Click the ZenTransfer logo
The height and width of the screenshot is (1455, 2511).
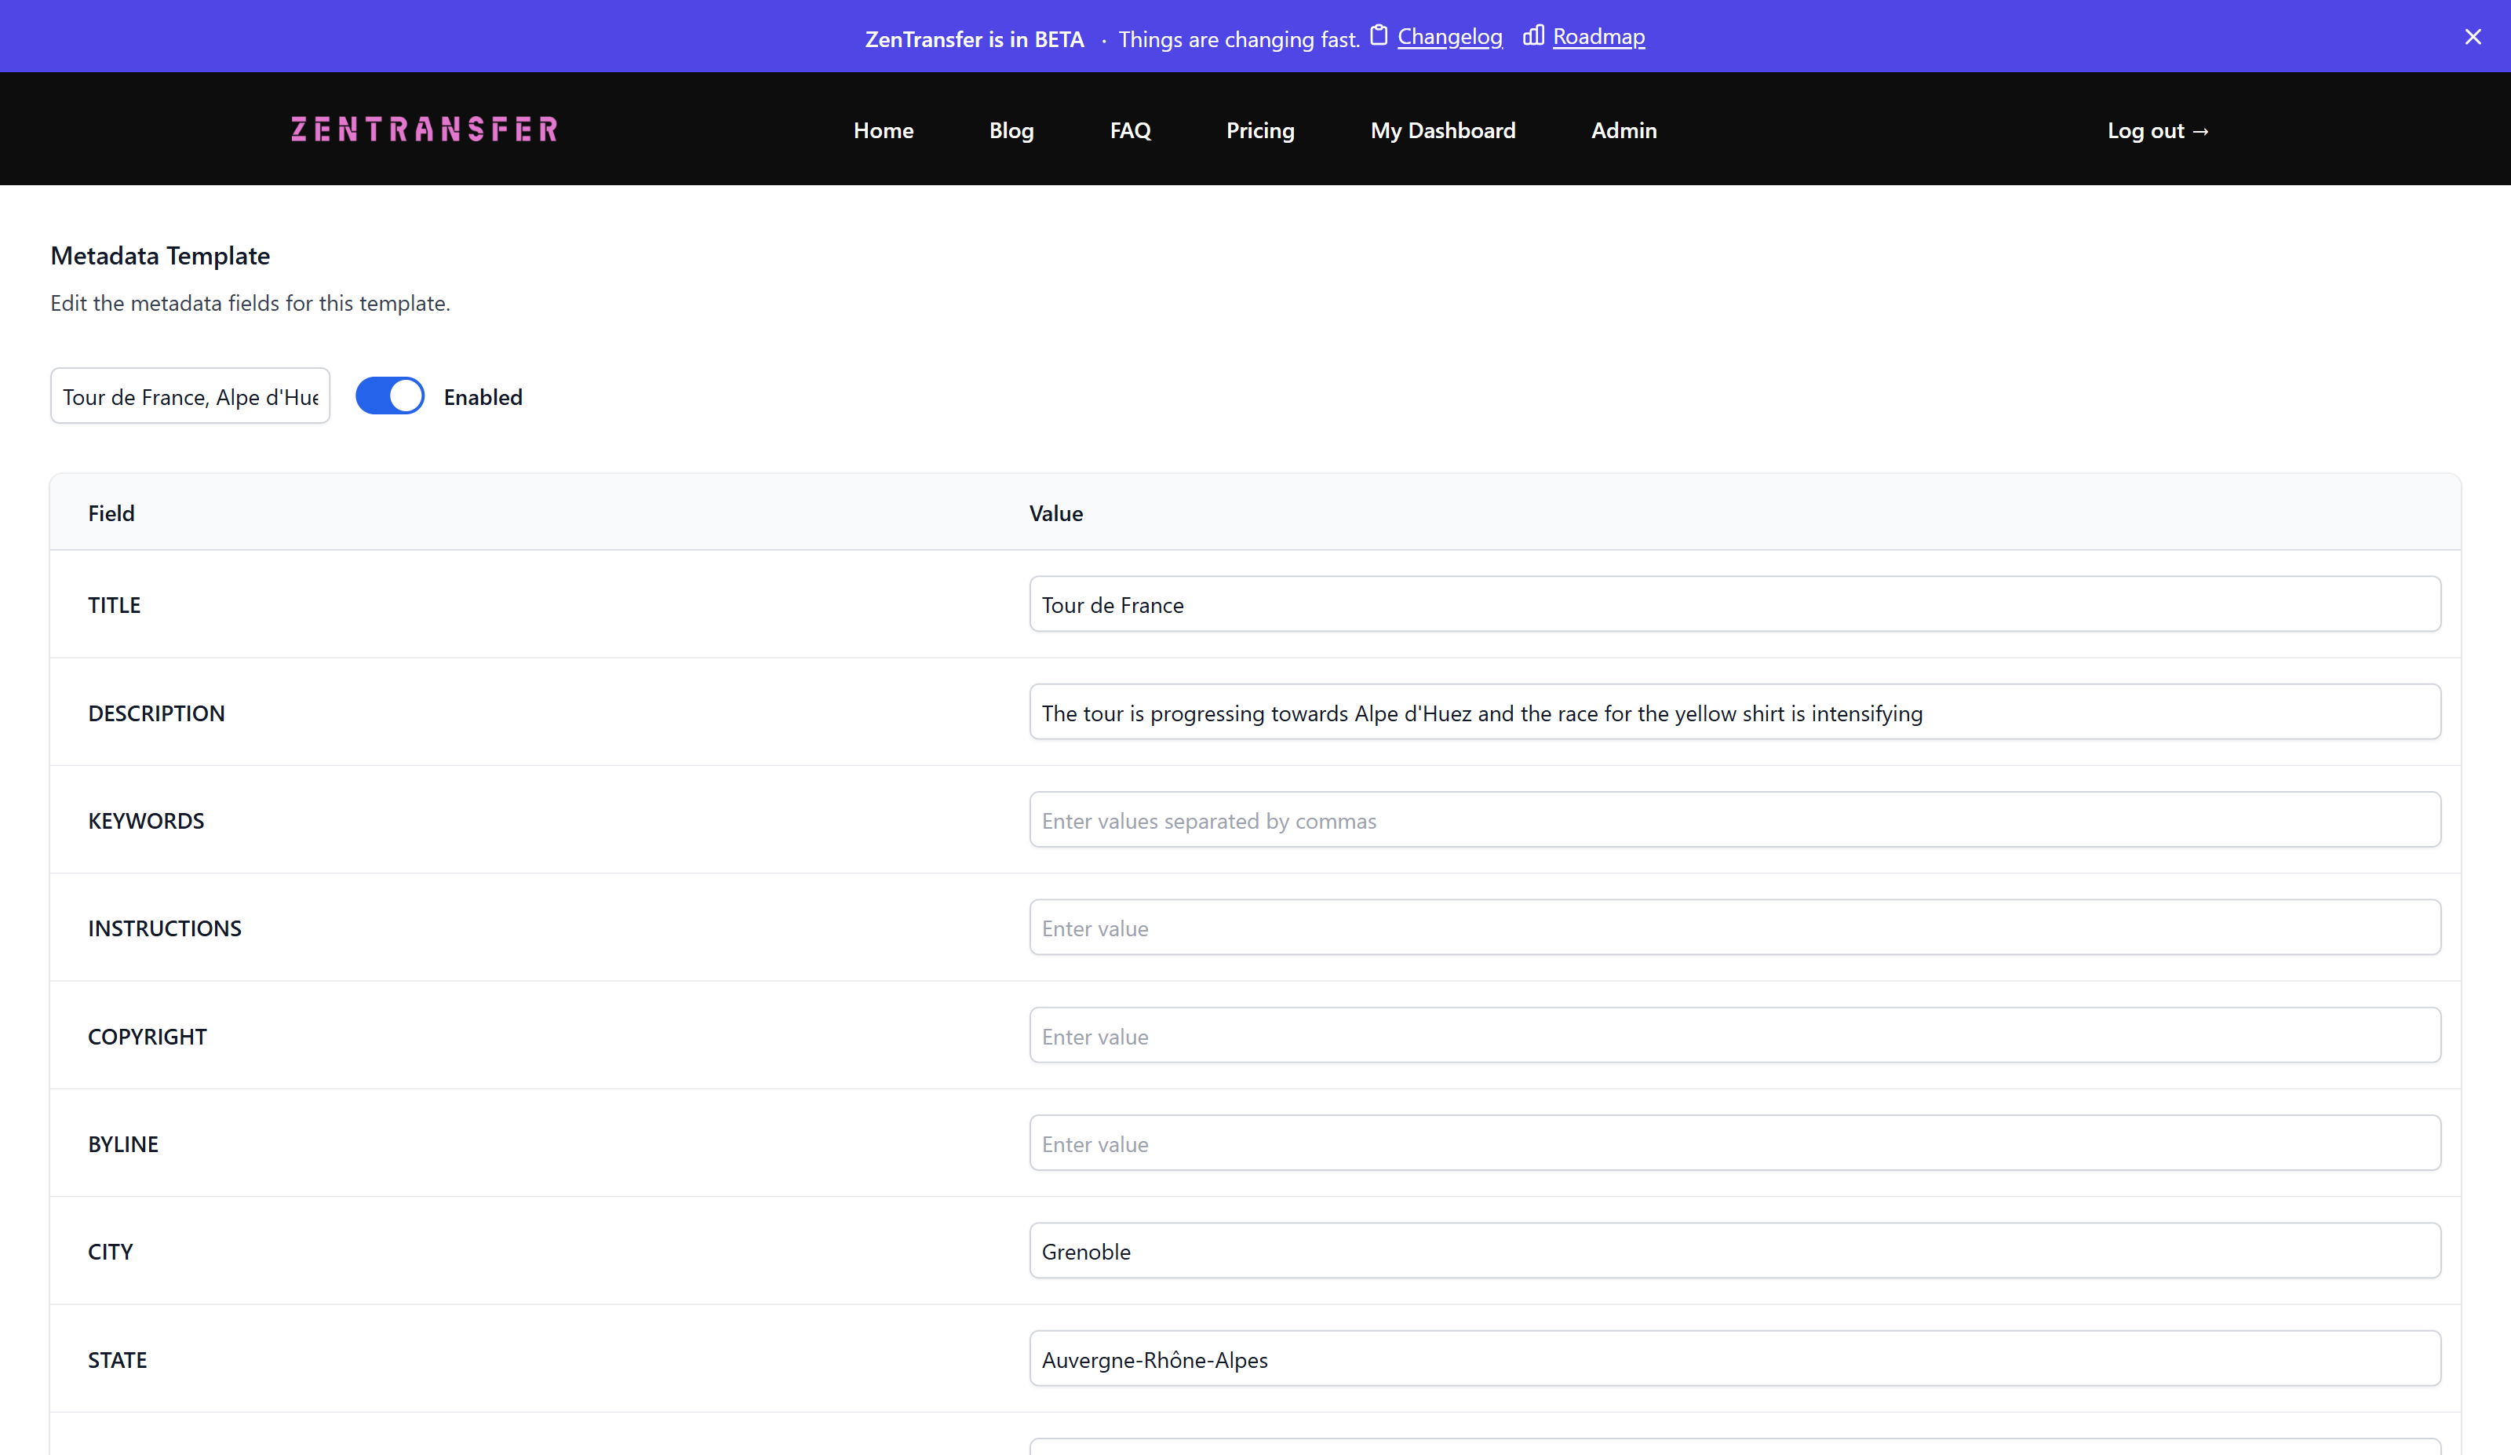(x=425, y=129)
